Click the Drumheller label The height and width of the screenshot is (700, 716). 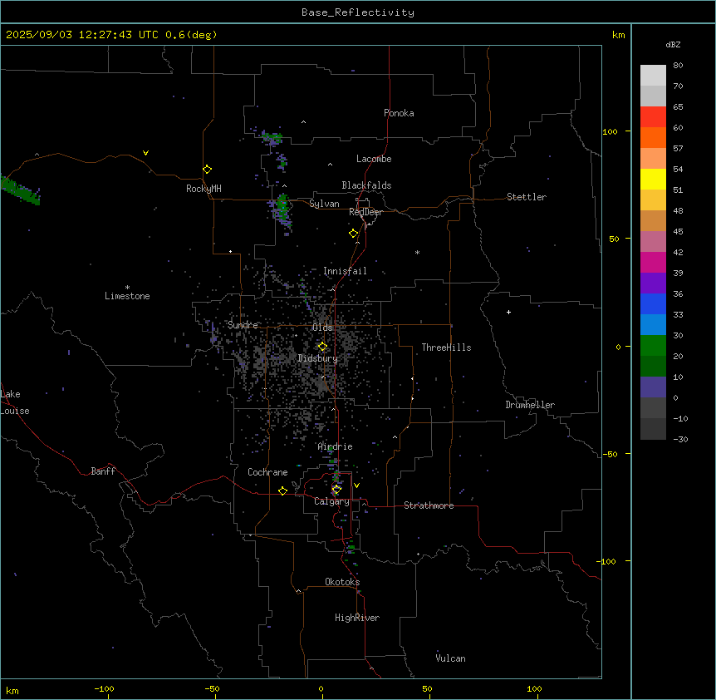point(530,405)
